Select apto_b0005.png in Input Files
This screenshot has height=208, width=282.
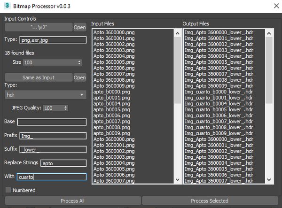coord(111,109)
